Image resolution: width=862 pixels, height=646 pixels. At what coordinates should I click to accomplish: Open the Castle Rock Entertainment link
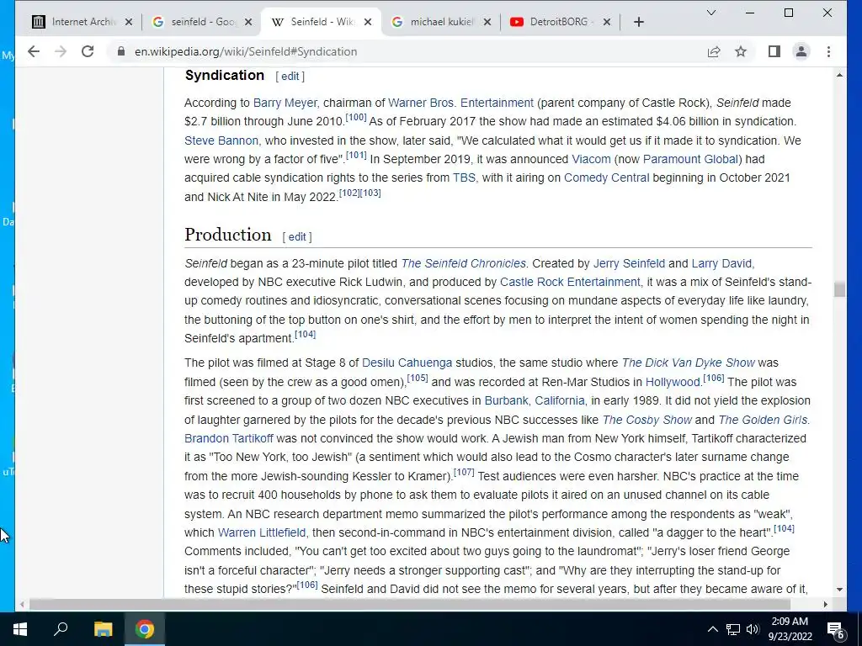pos(570,283)
